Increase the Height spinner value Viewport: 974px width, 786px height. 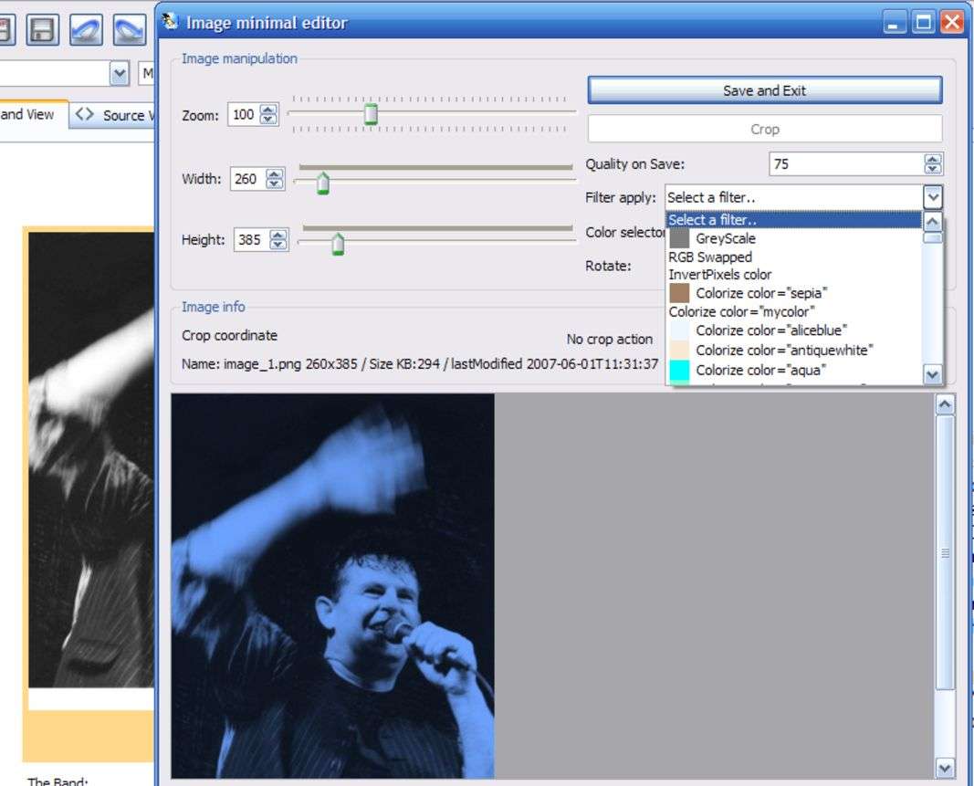click(x=278, y=236)
